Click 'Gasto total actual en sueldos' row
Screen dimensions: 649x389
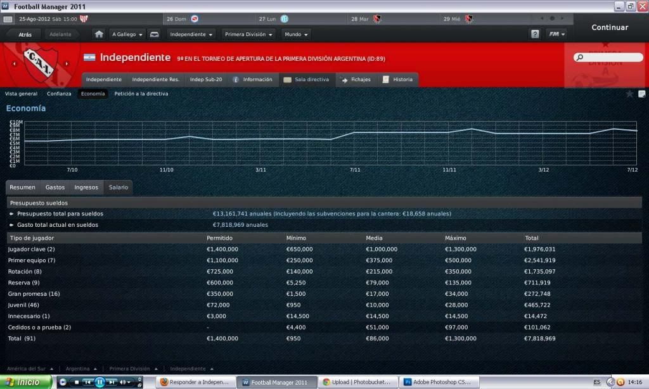tap(324, 225)
